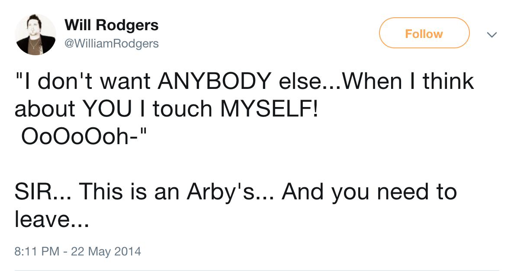Click Will Rodgers' profile avatar photo

coord(35,35)
